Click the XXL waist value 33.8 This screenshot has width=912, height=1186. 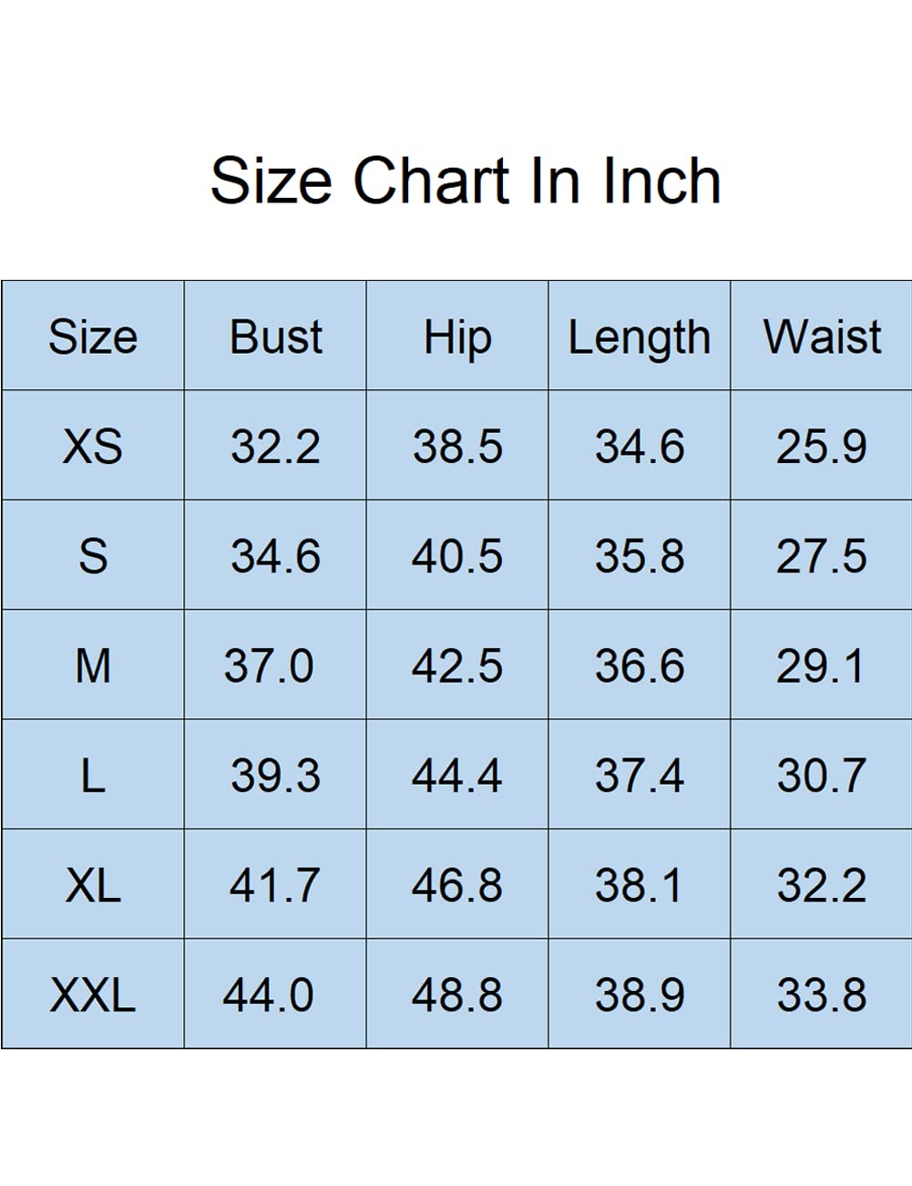click(x=822, y=995)
